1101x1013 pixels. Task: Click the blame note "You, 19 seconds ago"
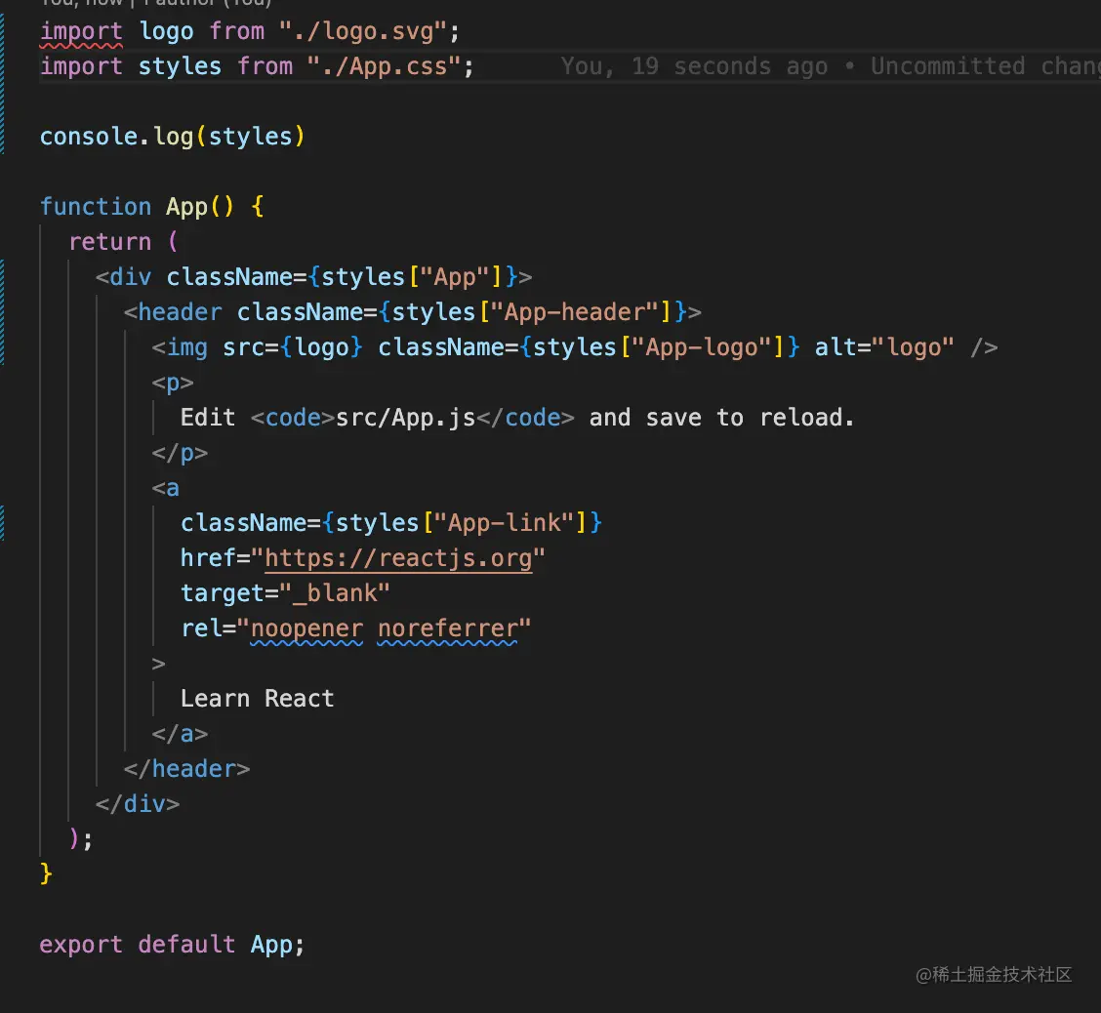(x=694, y=66)
